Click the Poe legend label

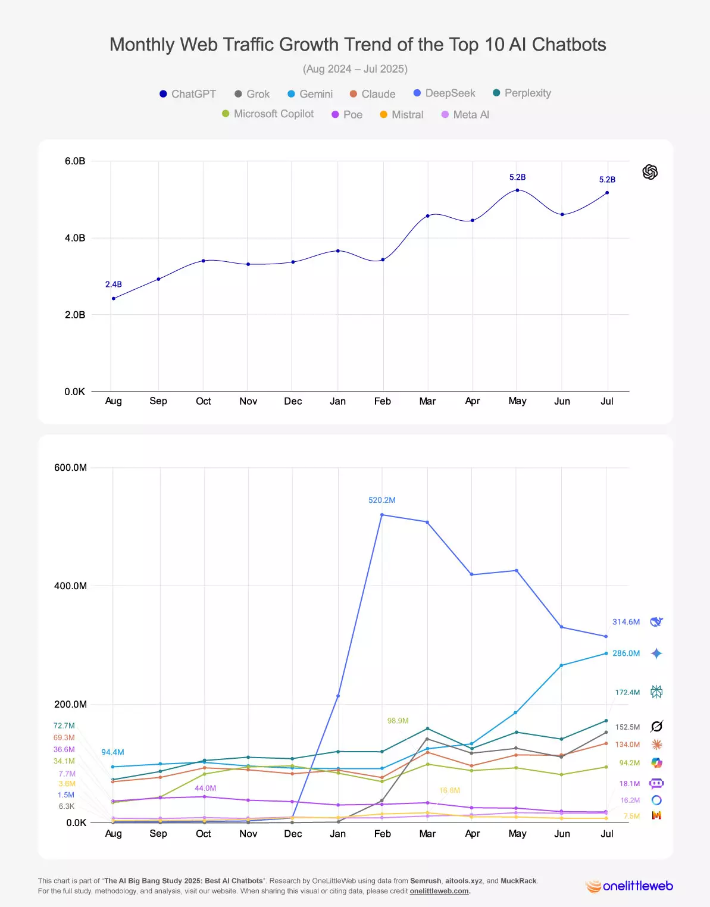pos(353,114)
